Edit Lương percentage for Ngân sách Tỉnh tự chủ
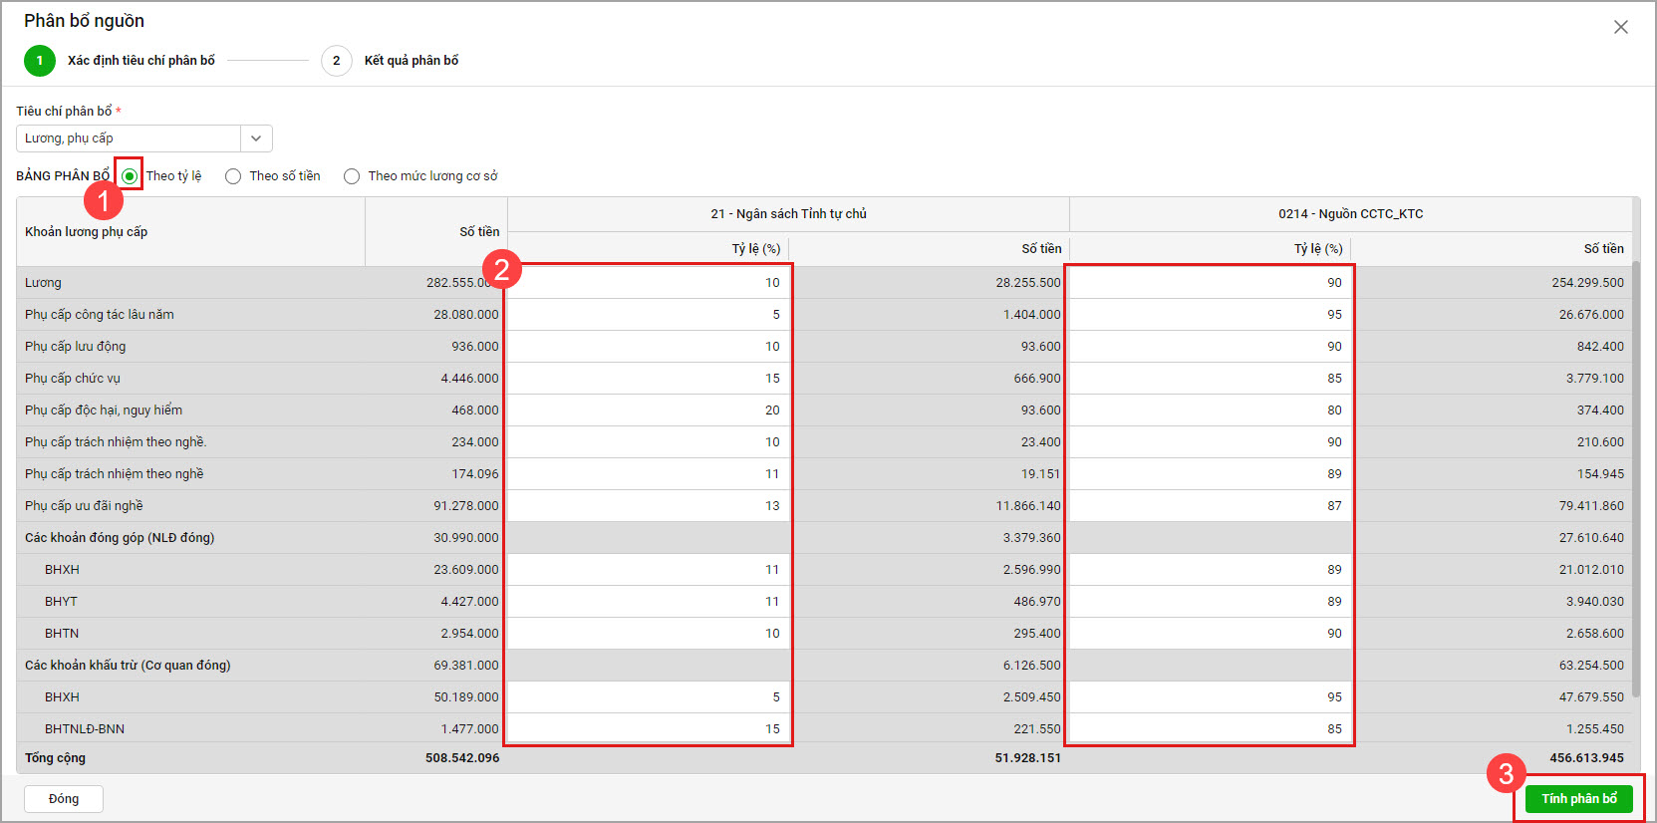 click(648, 283)
